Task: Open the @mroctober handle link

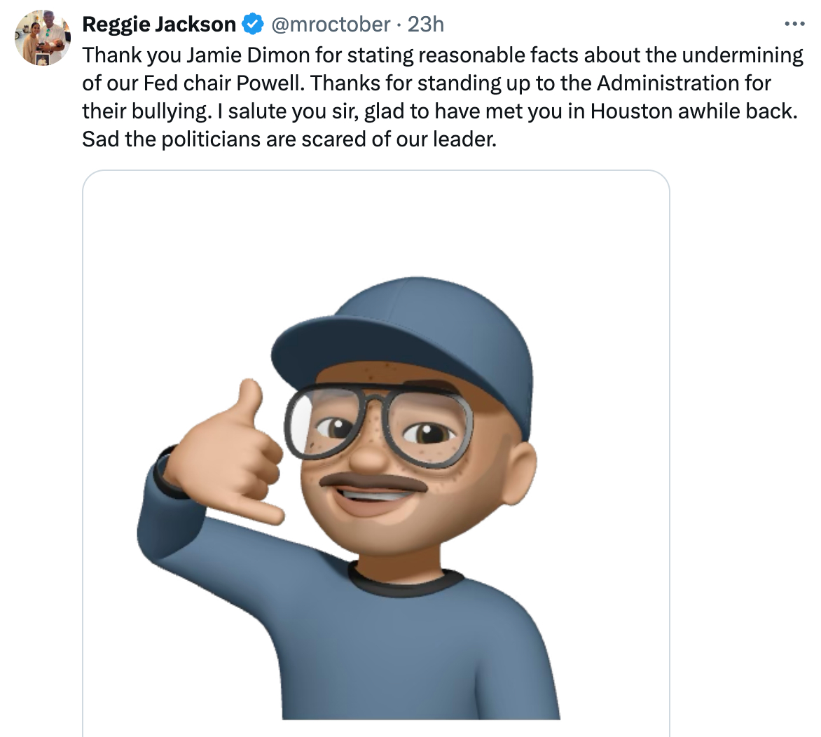Action: tap(330, 25)
